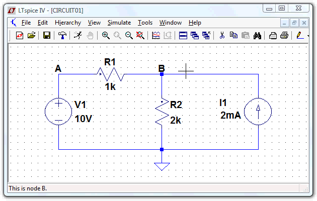This screenshot has width=317, height=201.
Task: Click the printer Print icon
Action: pyautogui.click(x=284, y=35)
